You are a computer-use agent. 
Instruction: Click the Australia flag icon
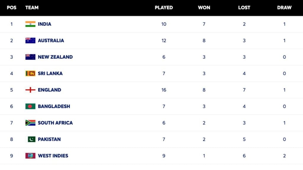(30, 41)
